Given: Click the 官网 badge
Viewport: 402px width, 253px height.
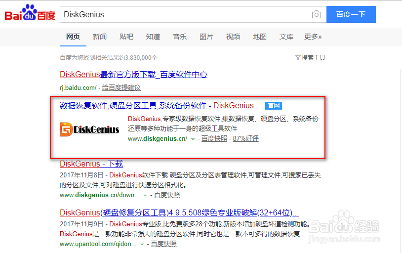Looking at the screenshot, I should [274, 106].
